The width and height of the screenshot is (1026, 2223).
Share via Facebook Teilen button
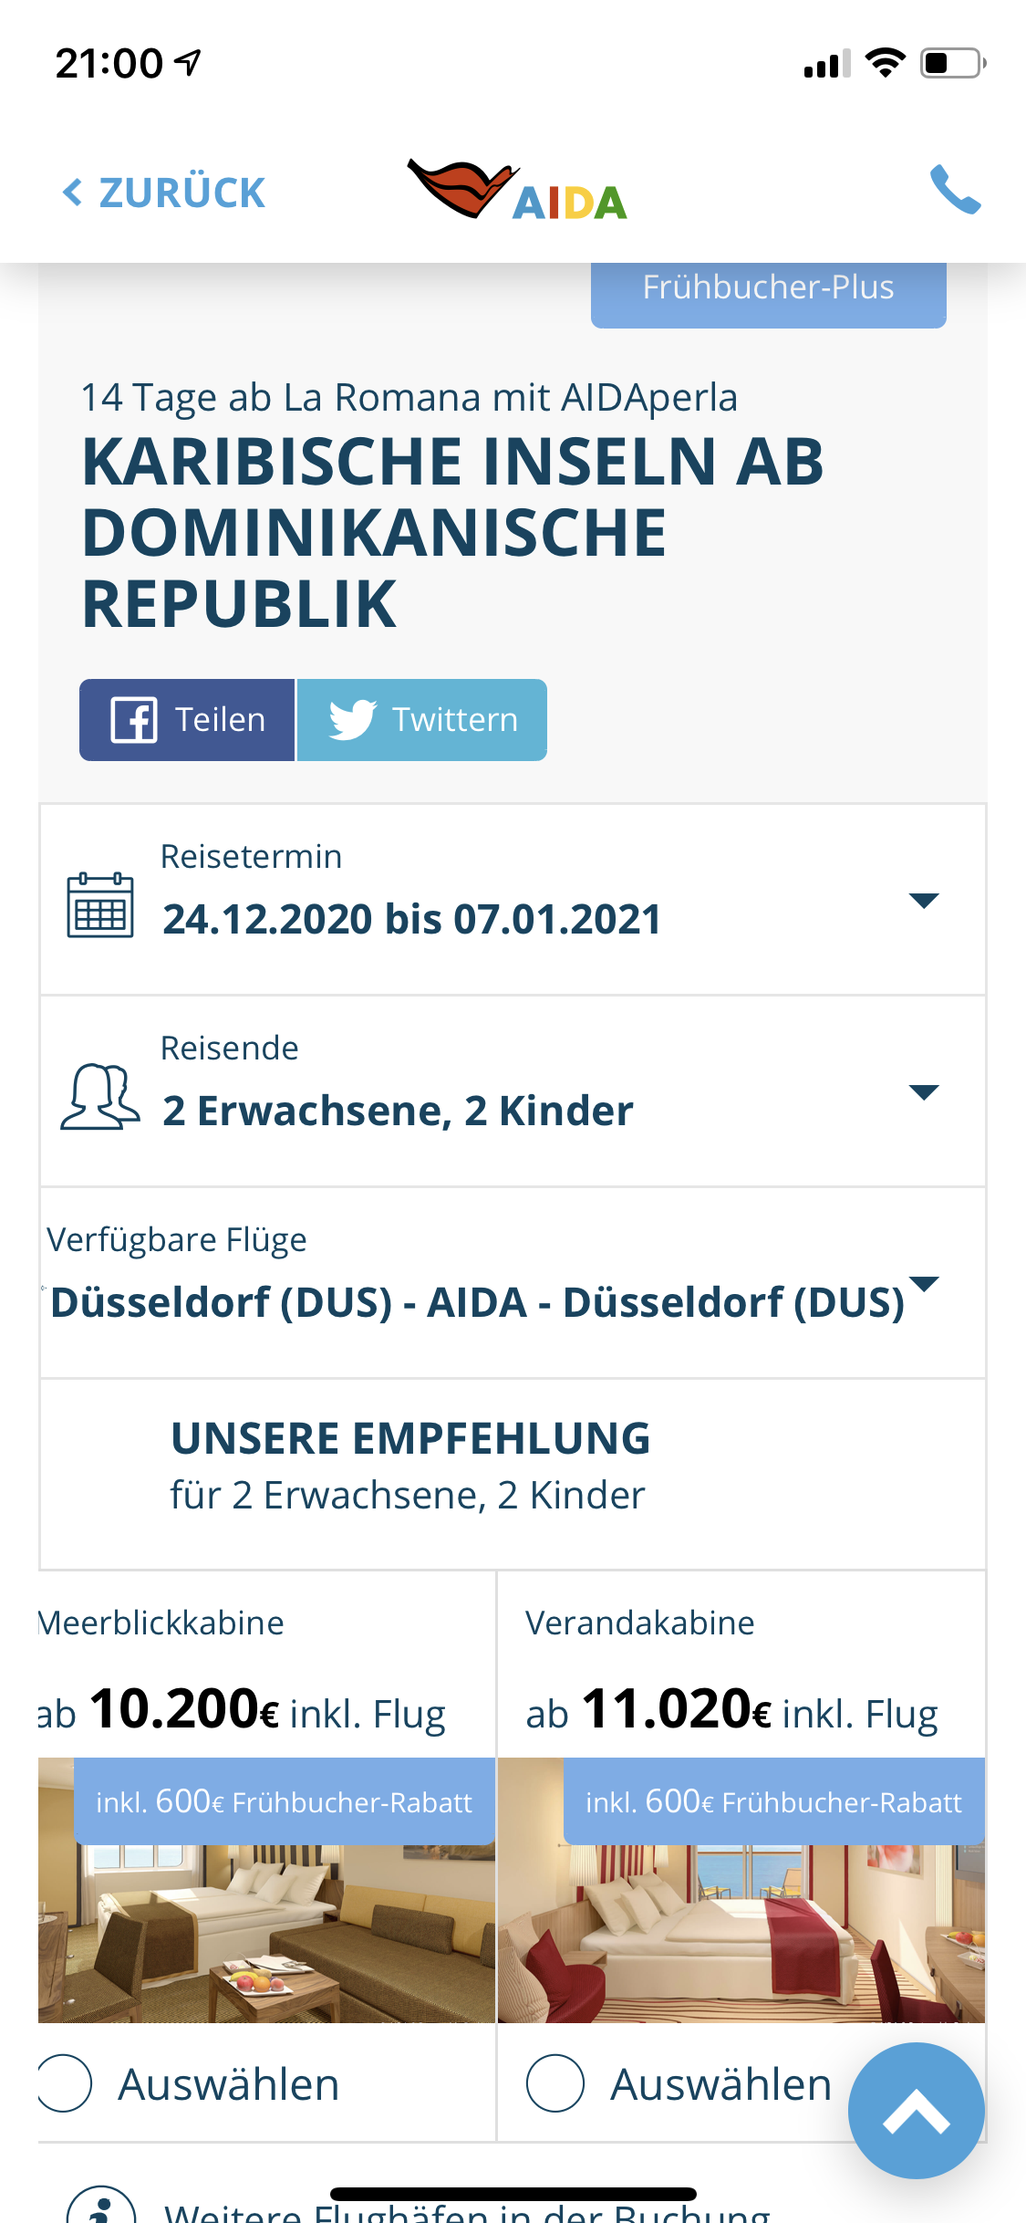pos(187,719)
